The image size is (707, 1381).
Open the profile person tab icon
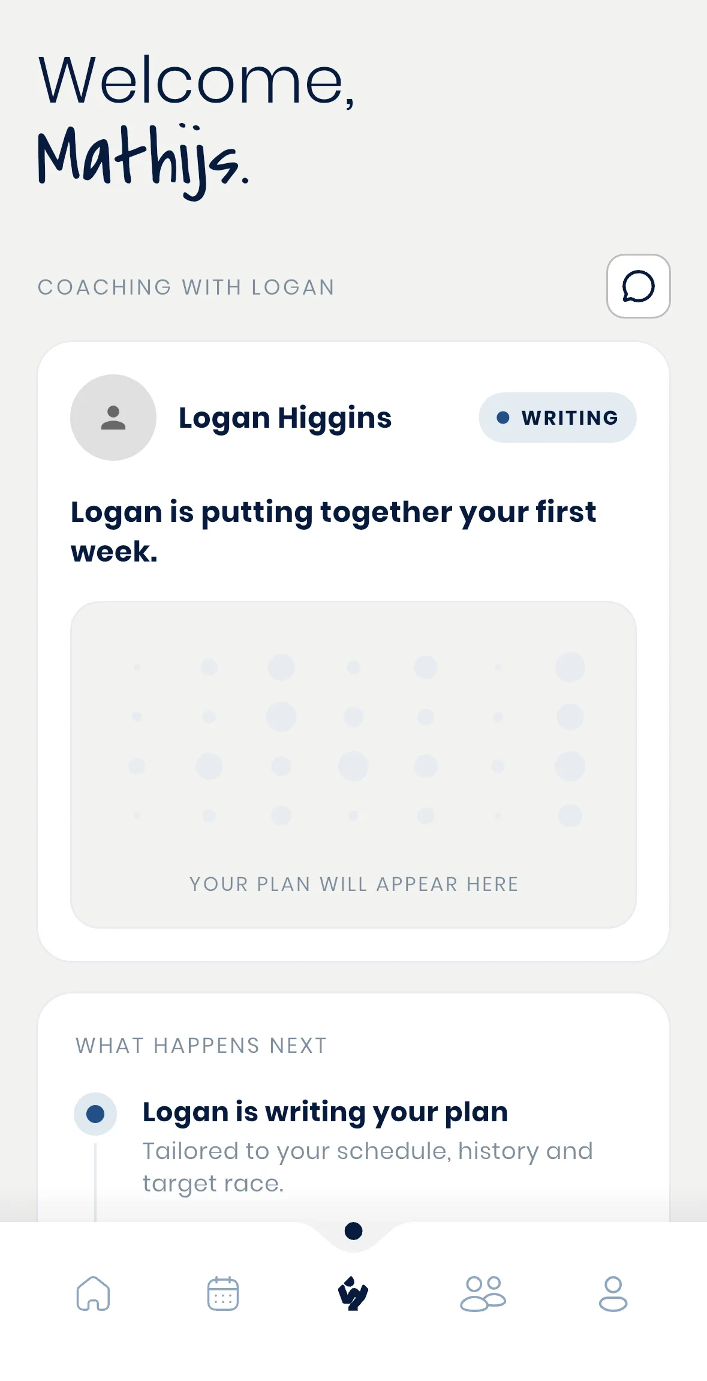(613, 1293)
